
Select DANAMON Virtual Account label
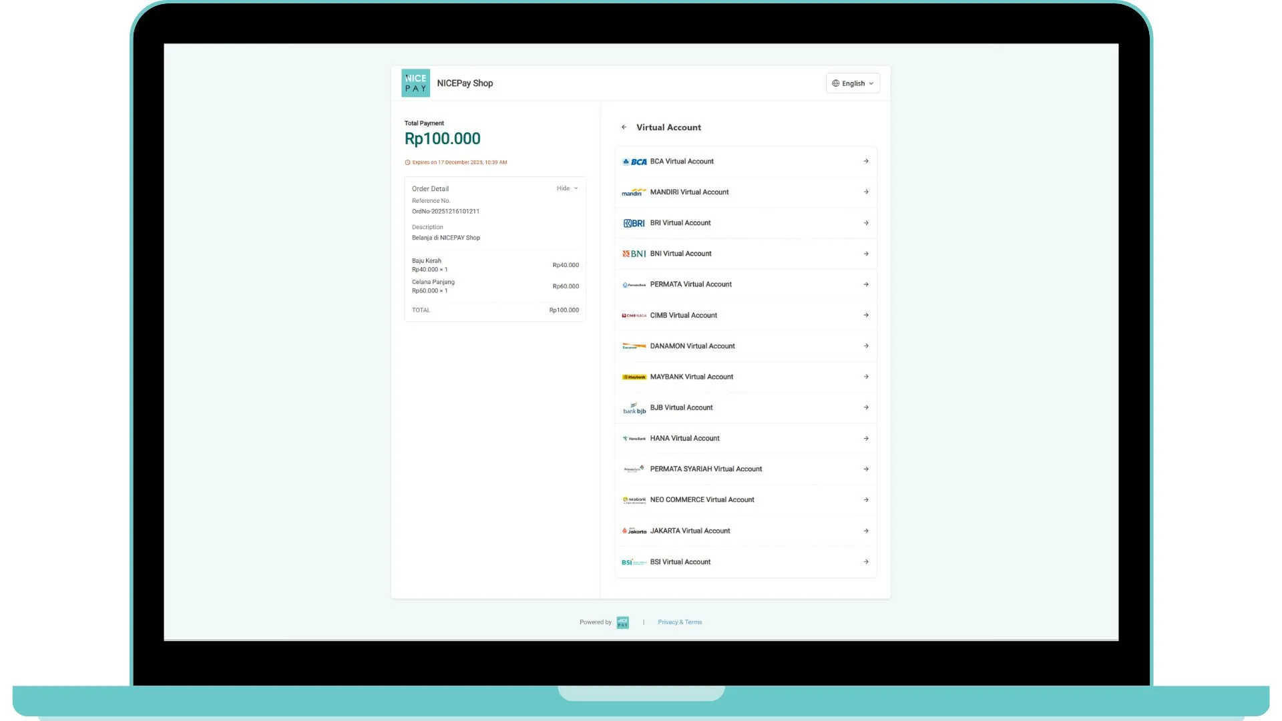692,346
